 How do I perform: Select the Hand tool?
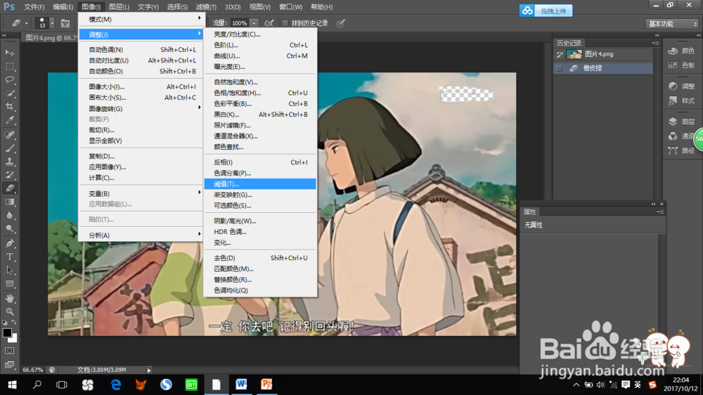(9, 298)
